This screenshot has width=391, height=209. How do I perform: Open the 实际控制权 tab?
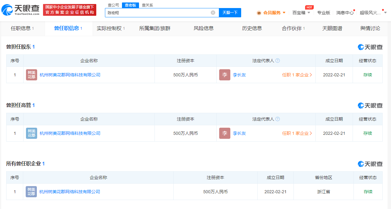pyautogui.click(x=111, y=28)
